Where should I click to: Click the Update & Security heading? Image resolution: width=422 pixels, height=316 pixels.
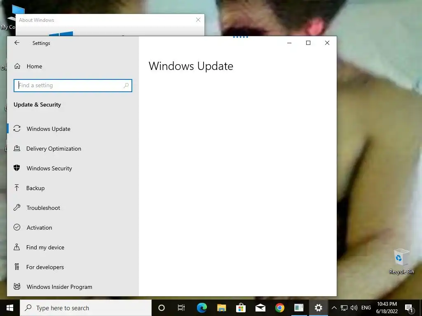pyautogui.click(x=37, y=105)
